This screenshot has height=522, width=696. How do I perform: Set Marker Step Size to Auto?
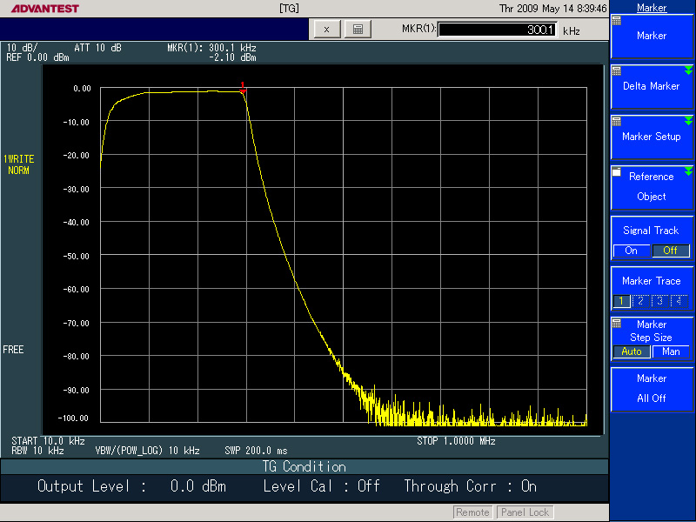632,351
